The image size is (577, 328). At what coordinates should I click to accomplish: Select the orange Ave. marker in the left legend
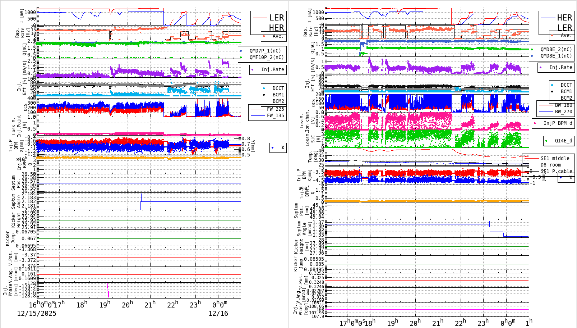[x=263, y=36]
